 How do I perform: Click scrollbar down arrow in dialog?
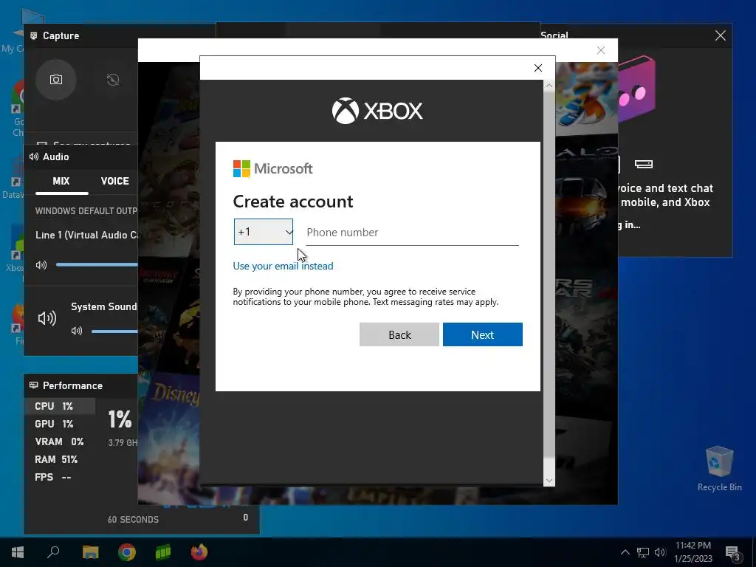[549, 481]
